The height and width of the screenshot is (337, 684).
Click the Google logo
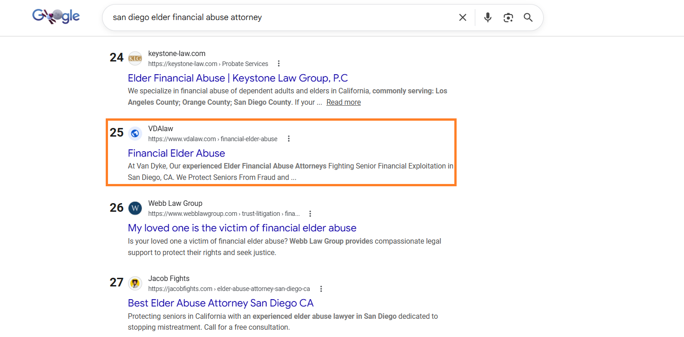56,17
